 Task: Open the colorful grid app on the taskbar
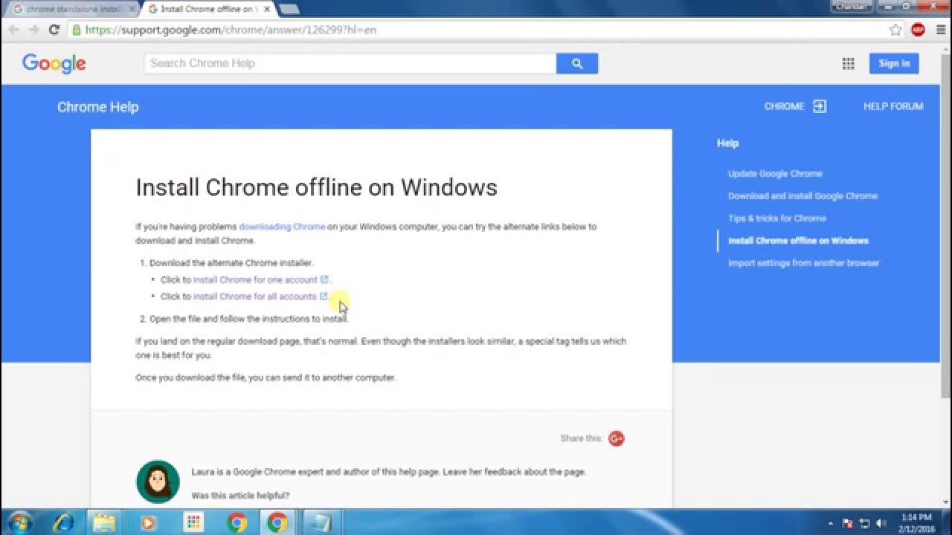(x=193, y=522)
